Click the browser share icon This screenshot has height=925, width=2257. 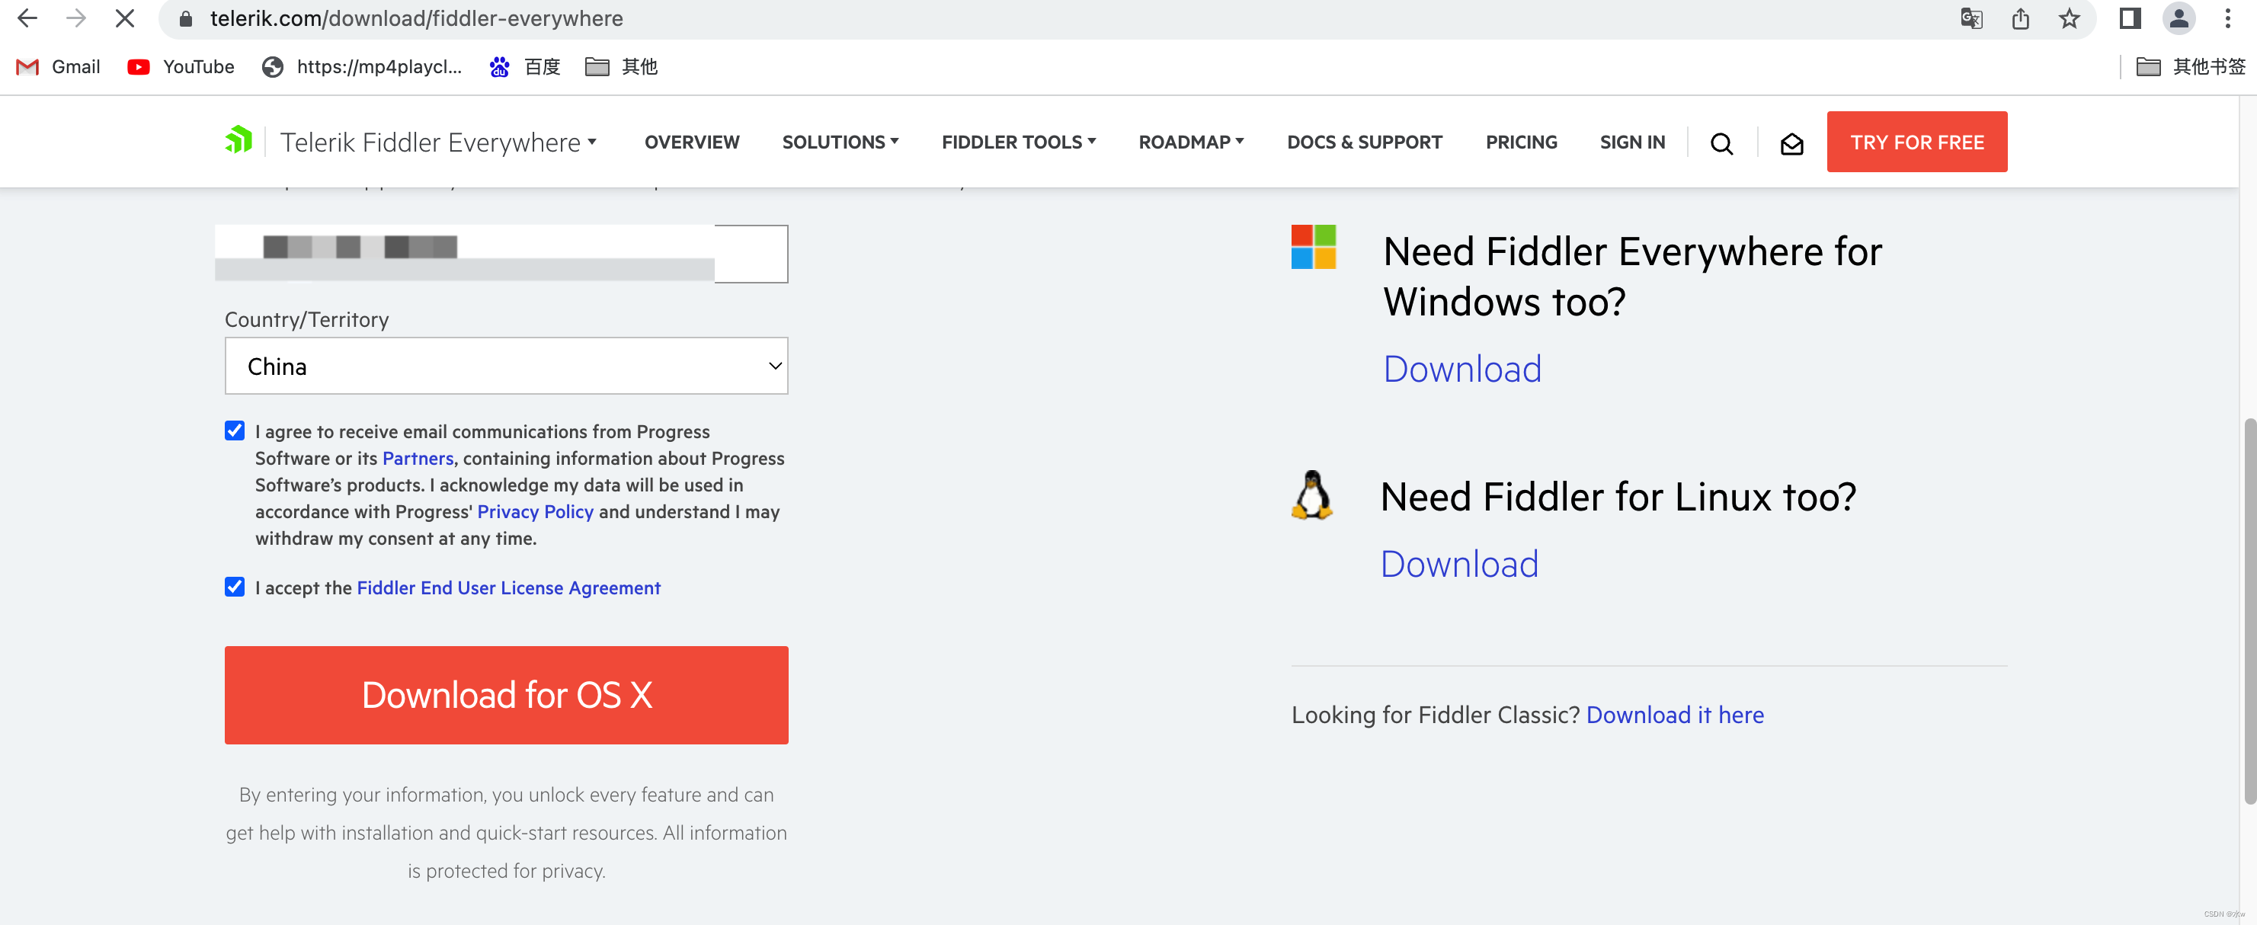(x=2021, y=18)
